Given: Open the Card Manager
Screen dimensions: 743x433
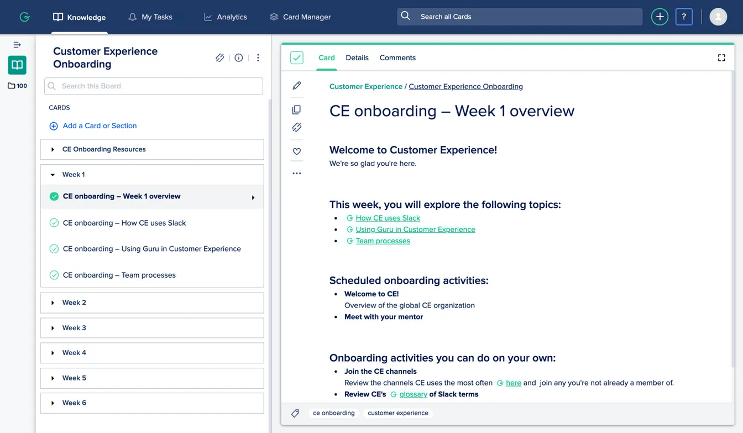Looking at the screenshot, I should pyautogui.click(x=300, y=17).
